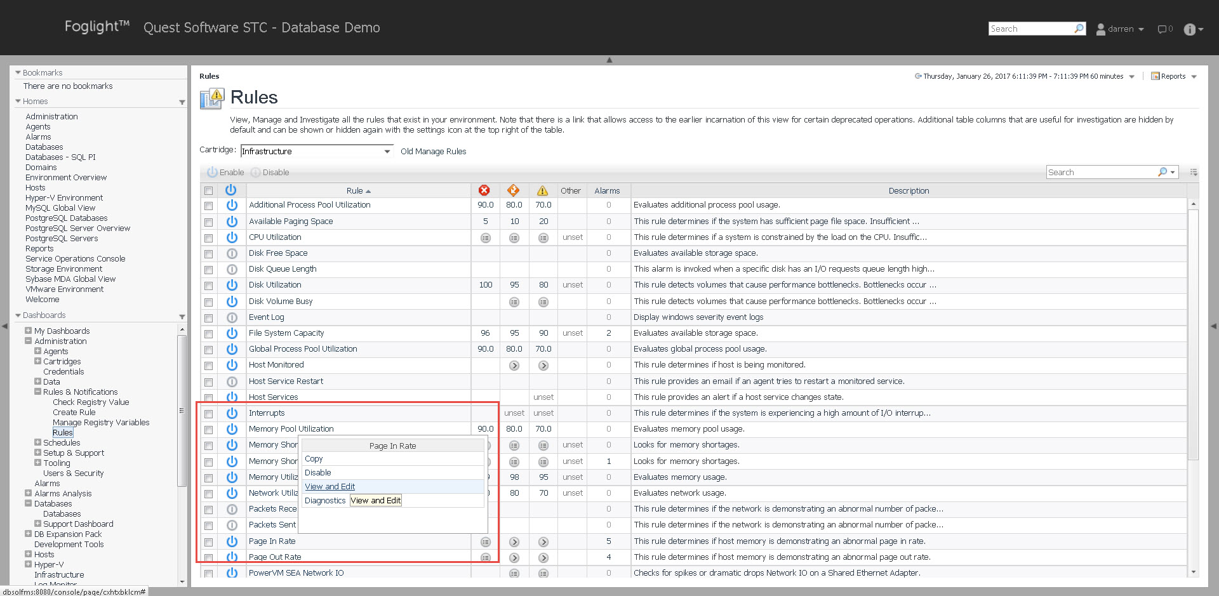The image size is (1219, 596).
Task: Click the Disk Queue Length rule link
Action: 283,269
